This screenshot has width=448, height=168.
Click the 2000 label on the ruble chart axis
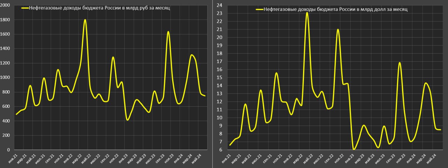coord(5,5)
